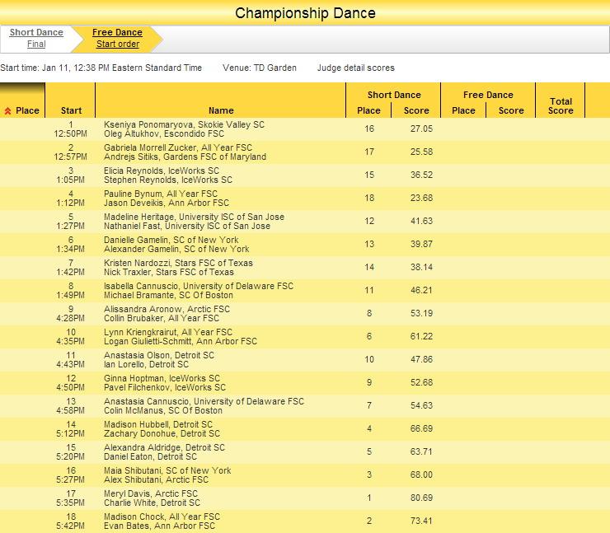Sort by the Name column header
Viewport: 610px width, 533px height.
pyautogui.click(x=221, y=110)
